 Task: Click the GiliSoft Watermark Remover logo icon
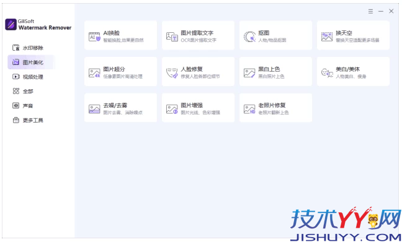coord(11,24)
